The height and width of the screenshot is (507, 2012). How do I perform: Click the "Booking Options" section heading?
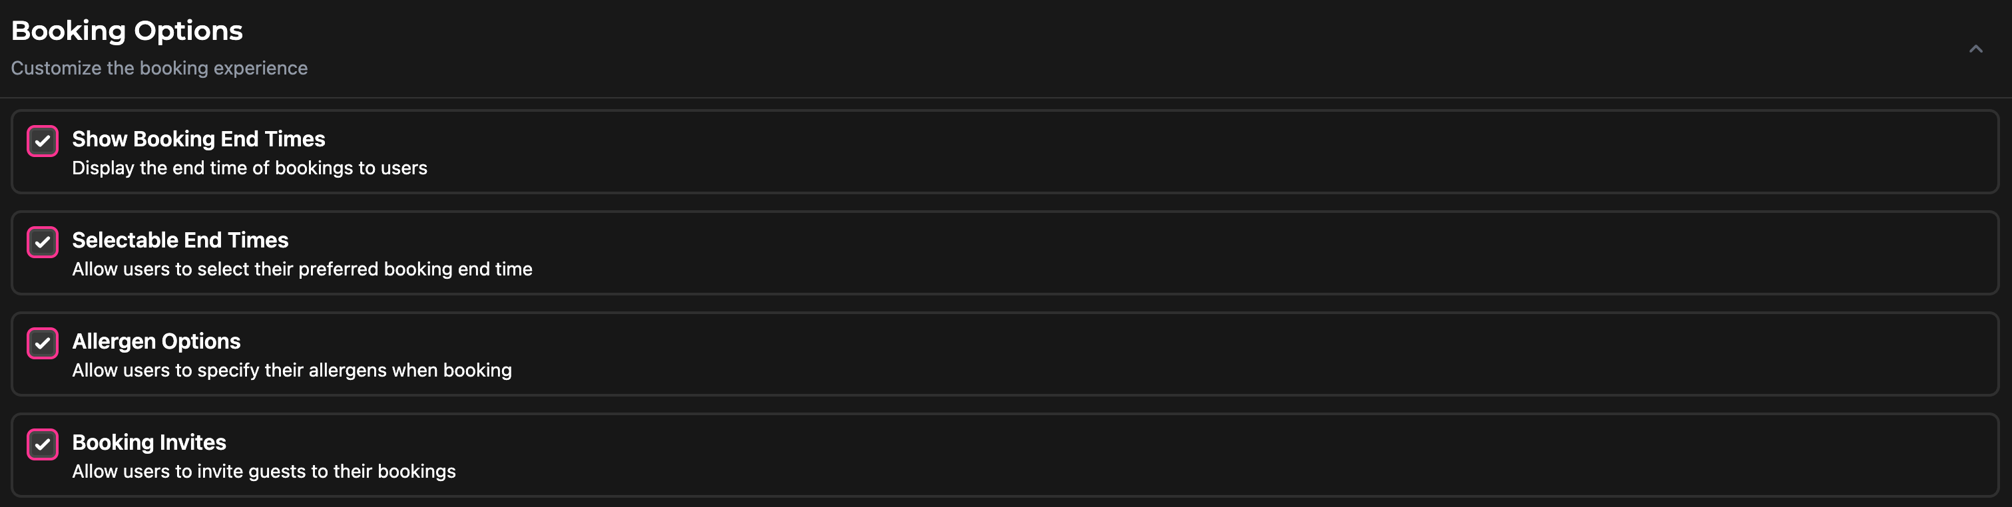126,31
